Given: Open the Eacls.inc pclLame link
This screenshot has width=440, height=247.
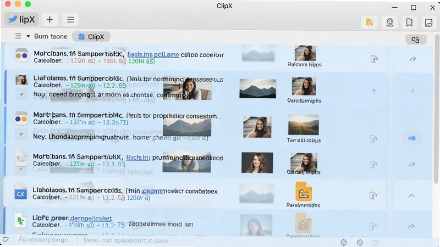Looking at the screenshot, I should [153, 54].
